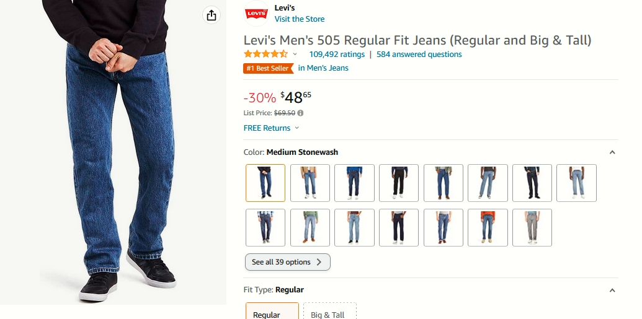
Task: Click the Levi's brand logo
Action: pyautogui.click(x=257, y=14)
